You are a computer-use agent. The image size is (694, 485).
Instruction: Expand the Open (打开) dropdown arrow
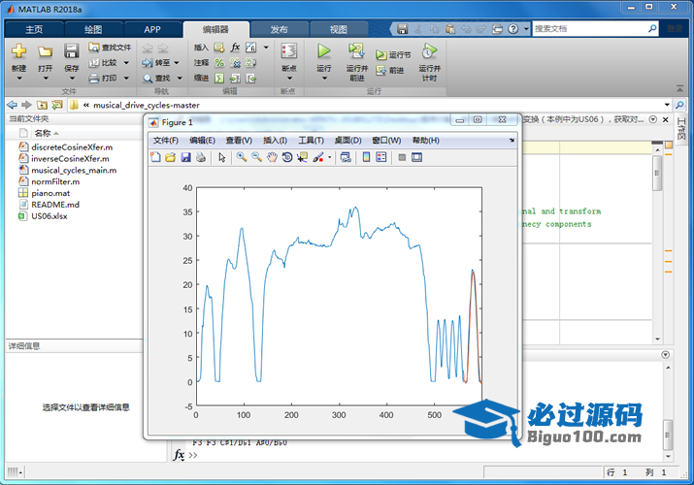pos(46,79)
